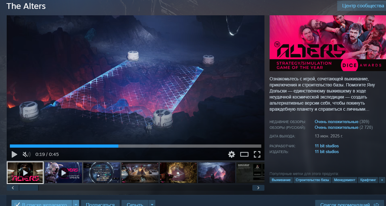Click the Скрыть ignore button
This screenshot has width=386, height=206.
(134, 203)
